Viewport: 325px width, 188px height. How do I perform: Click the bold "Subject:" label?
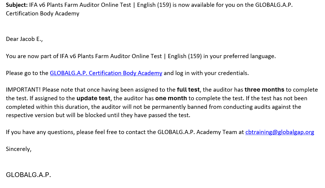pos(17,5)
